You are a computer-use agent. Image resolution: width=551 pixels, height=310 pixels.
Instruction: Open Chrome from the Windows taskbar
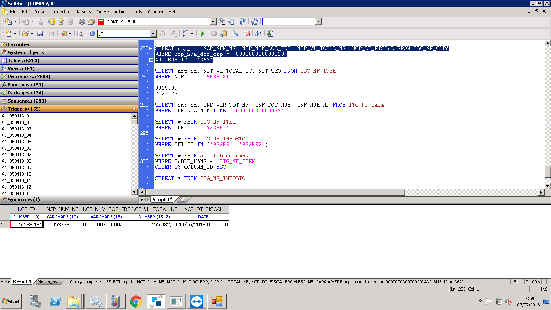136,302
